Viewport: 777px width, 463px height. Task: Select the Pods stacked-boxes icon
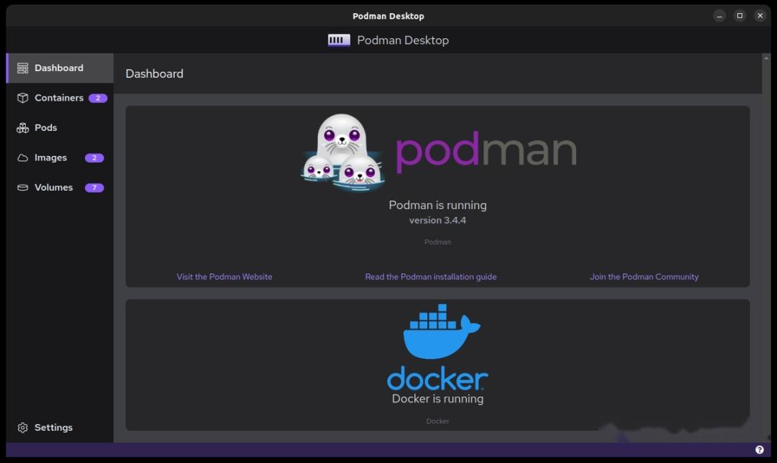tap(22, 127)
